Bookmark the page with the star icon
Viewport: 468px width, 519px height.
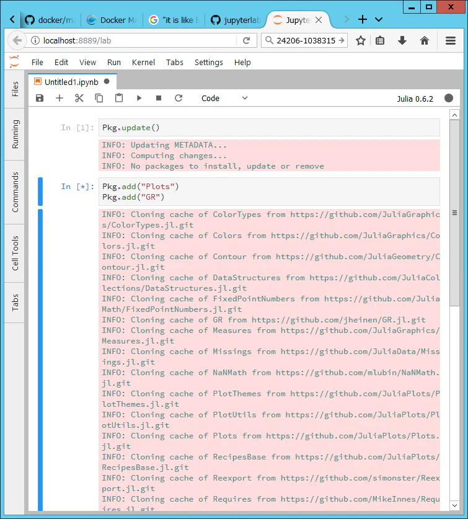tap(360, 41)
